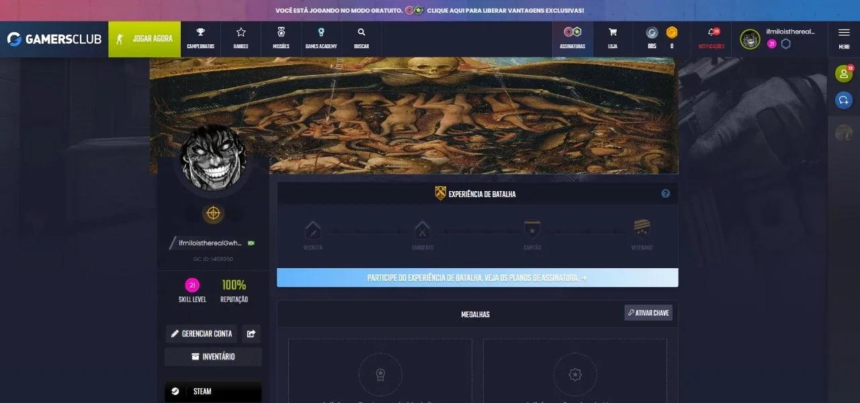Click the GC ID text
860x403 pixels.
click(213, 259)
